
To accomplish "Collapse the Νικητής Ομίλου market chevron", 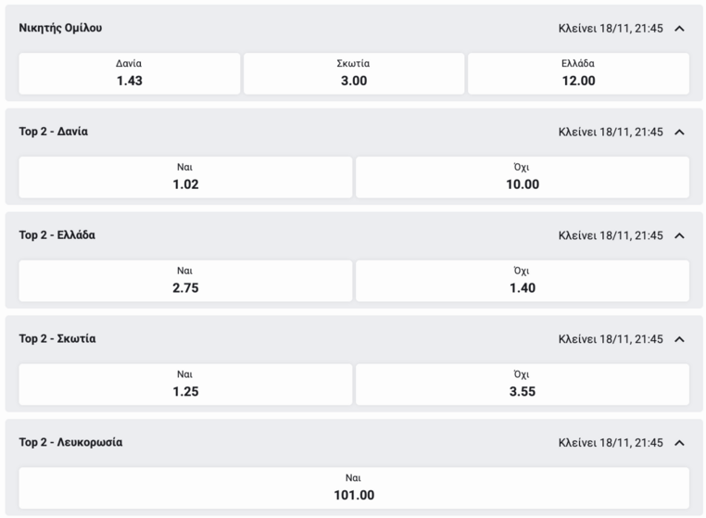I will (679, 29).
